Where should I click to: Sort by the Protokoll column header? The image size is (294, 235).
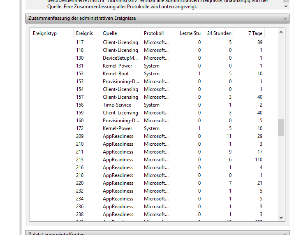tap(157, 33)
